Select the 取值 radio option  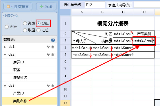point(25,30)
